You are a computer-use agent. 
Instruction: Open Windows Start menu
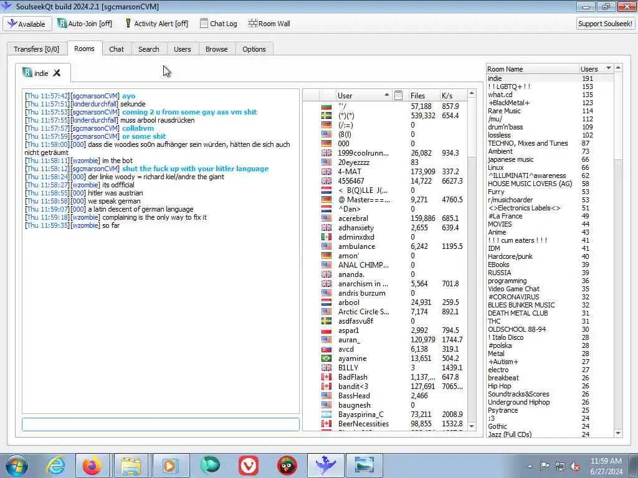(x=17, y=466)
